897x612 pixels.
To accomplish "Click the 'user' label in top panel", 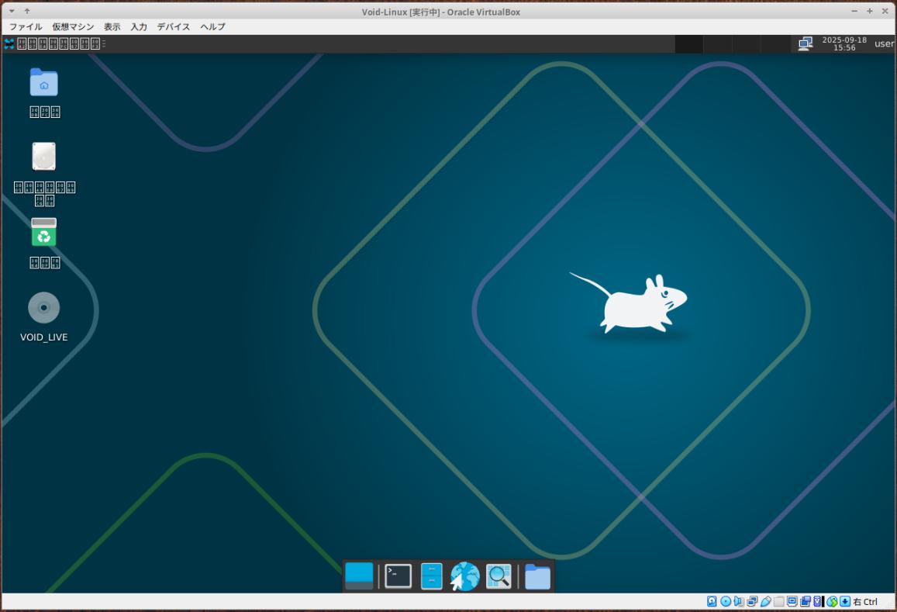I will click(884, 43).
